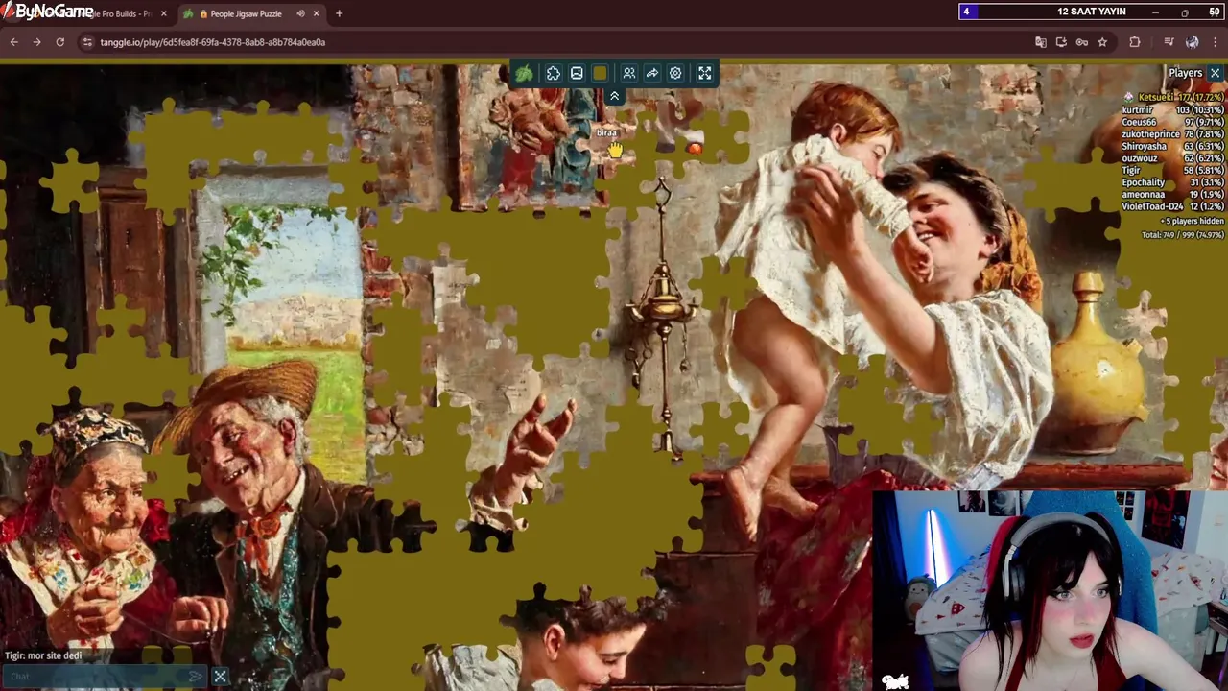Image resolution: width=1228 pixels, height=691 pixels.
Task: Send the chat message arrow icon
Action: [x=195, y=677]
